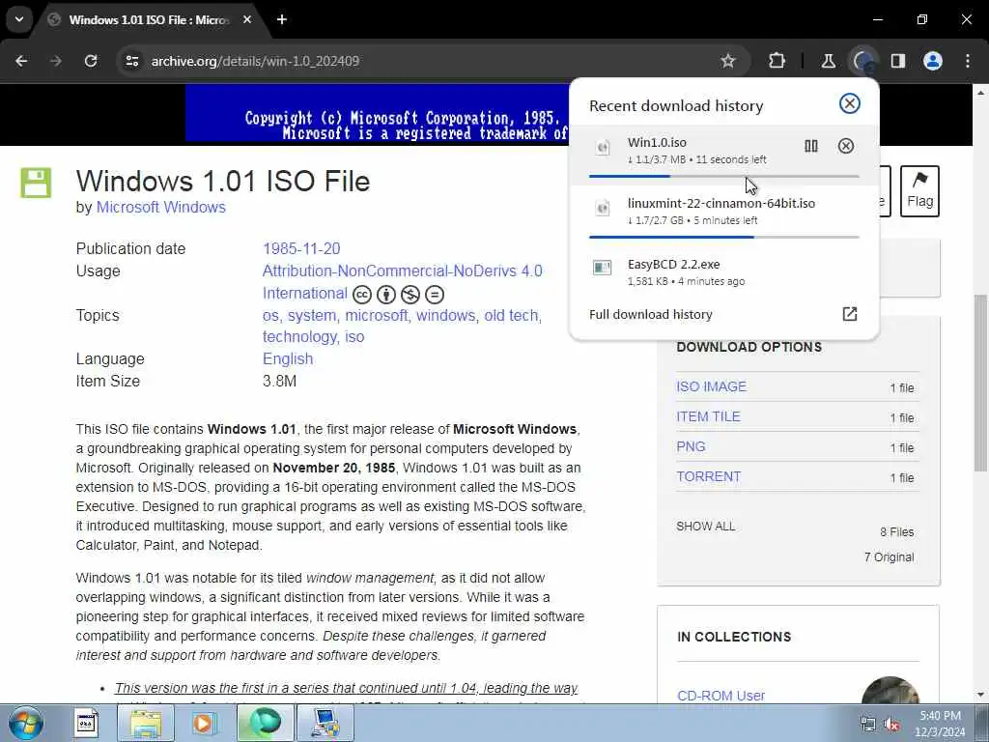Go forward with the forward arrow
The width and height of the screenshot is (989, 742).
tap(56, 61)
